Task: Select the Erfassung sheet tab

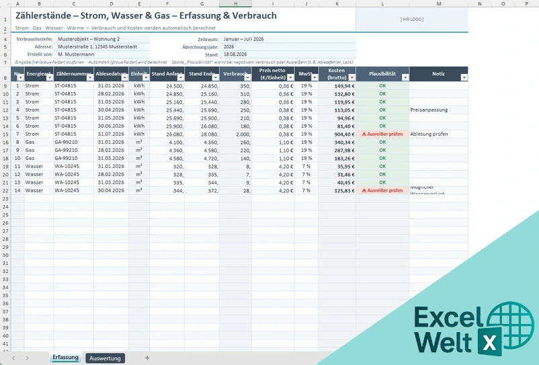Action: [x=65, y=358]
